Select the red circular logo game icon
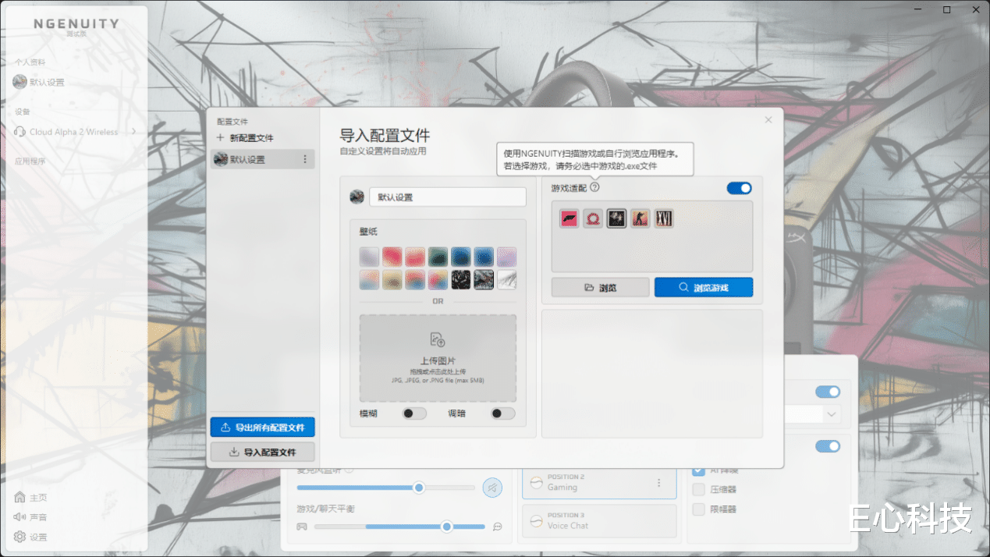 [x=592, y=218]
